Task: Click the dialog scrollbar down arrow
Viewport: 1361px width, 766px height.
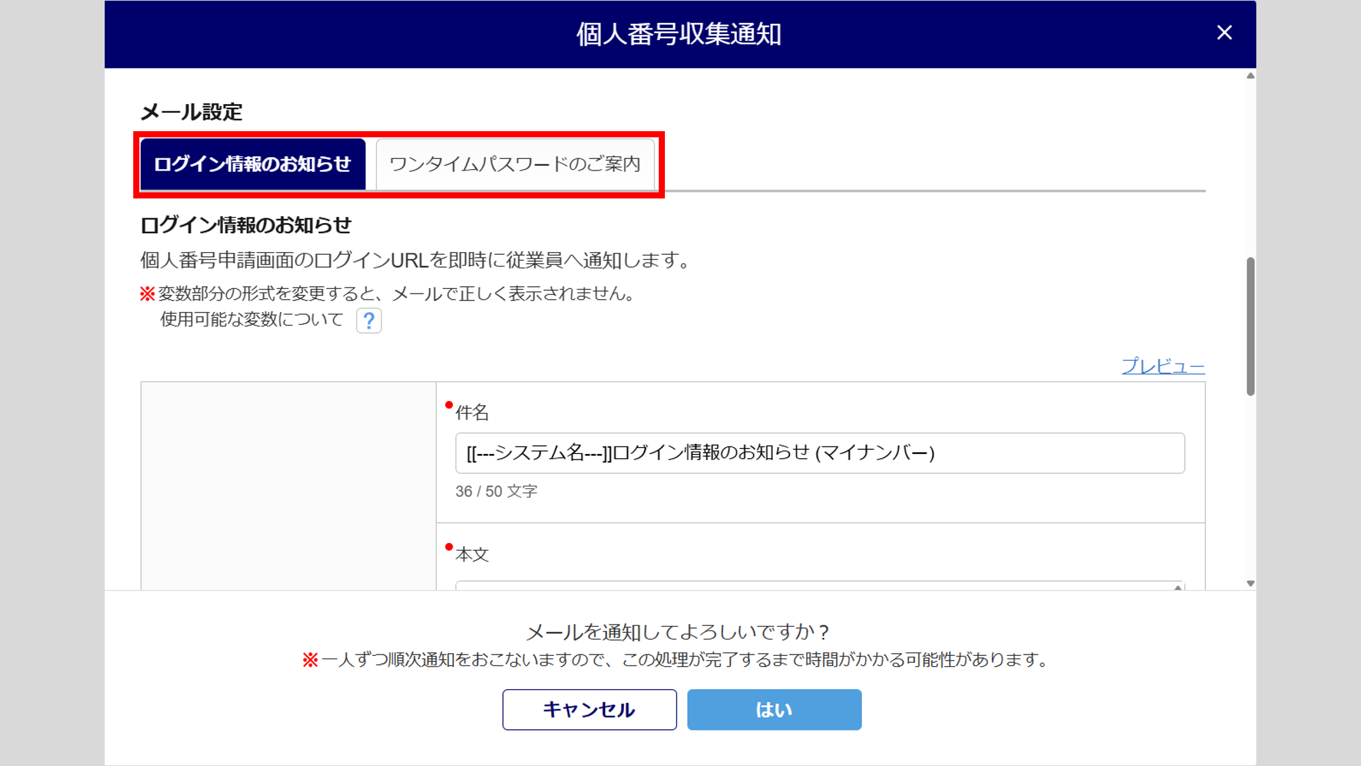Action: (x=1250, y=583)
